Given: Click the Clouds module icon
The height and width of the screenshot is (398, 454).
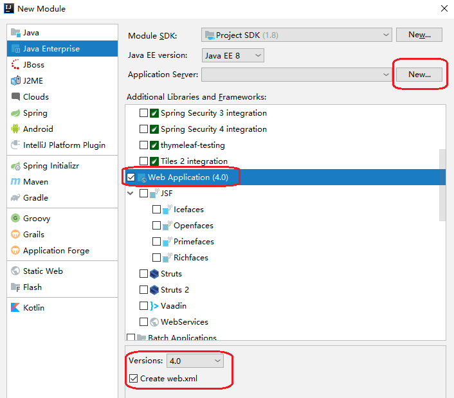Looking at the screenshot, I should [x=16, y=97].
